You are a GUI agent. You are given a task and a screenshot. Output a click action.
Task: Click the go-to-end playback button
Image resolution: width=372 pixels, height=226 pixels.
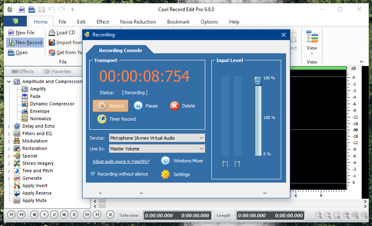(x=97, y=215)
